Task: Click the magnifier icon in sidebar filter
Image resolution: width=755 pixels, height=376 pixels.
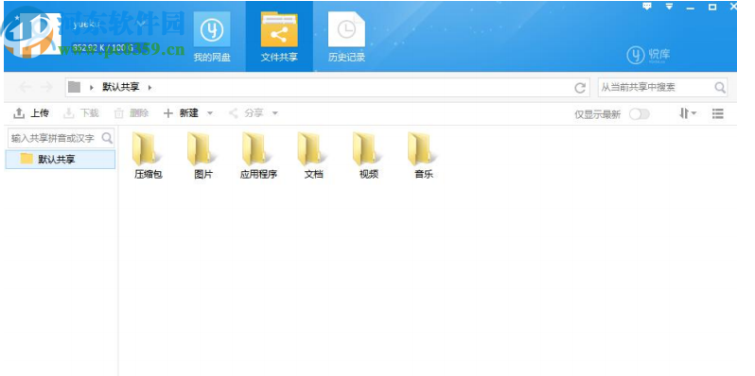Action: 107,139
